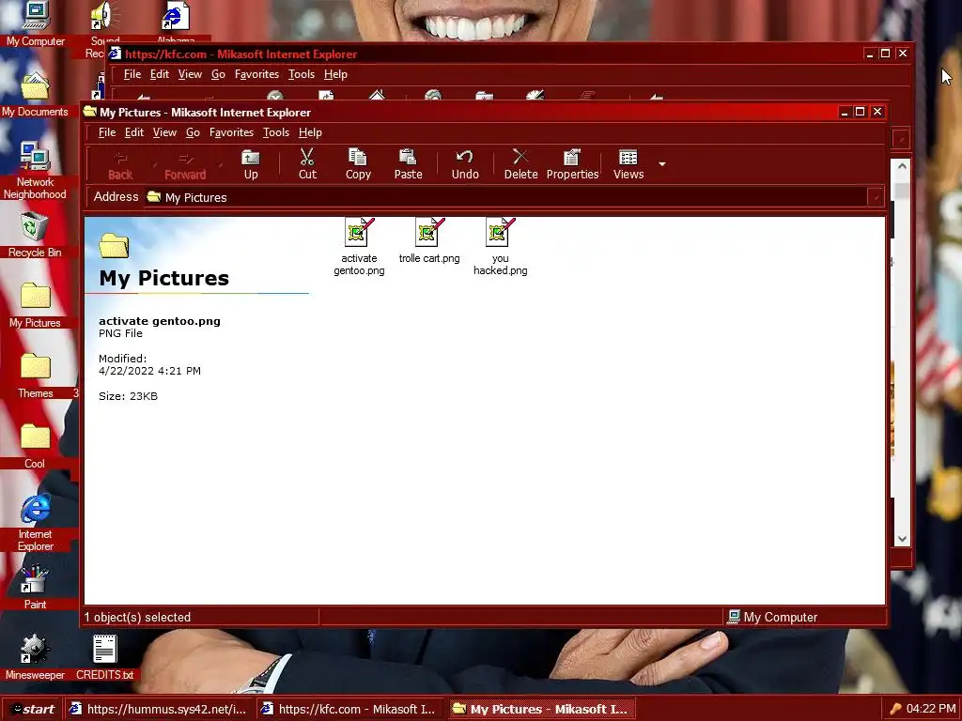962x721 pixels.
Task: Open View menu in My Pictures window
Action: click(164, 132)
